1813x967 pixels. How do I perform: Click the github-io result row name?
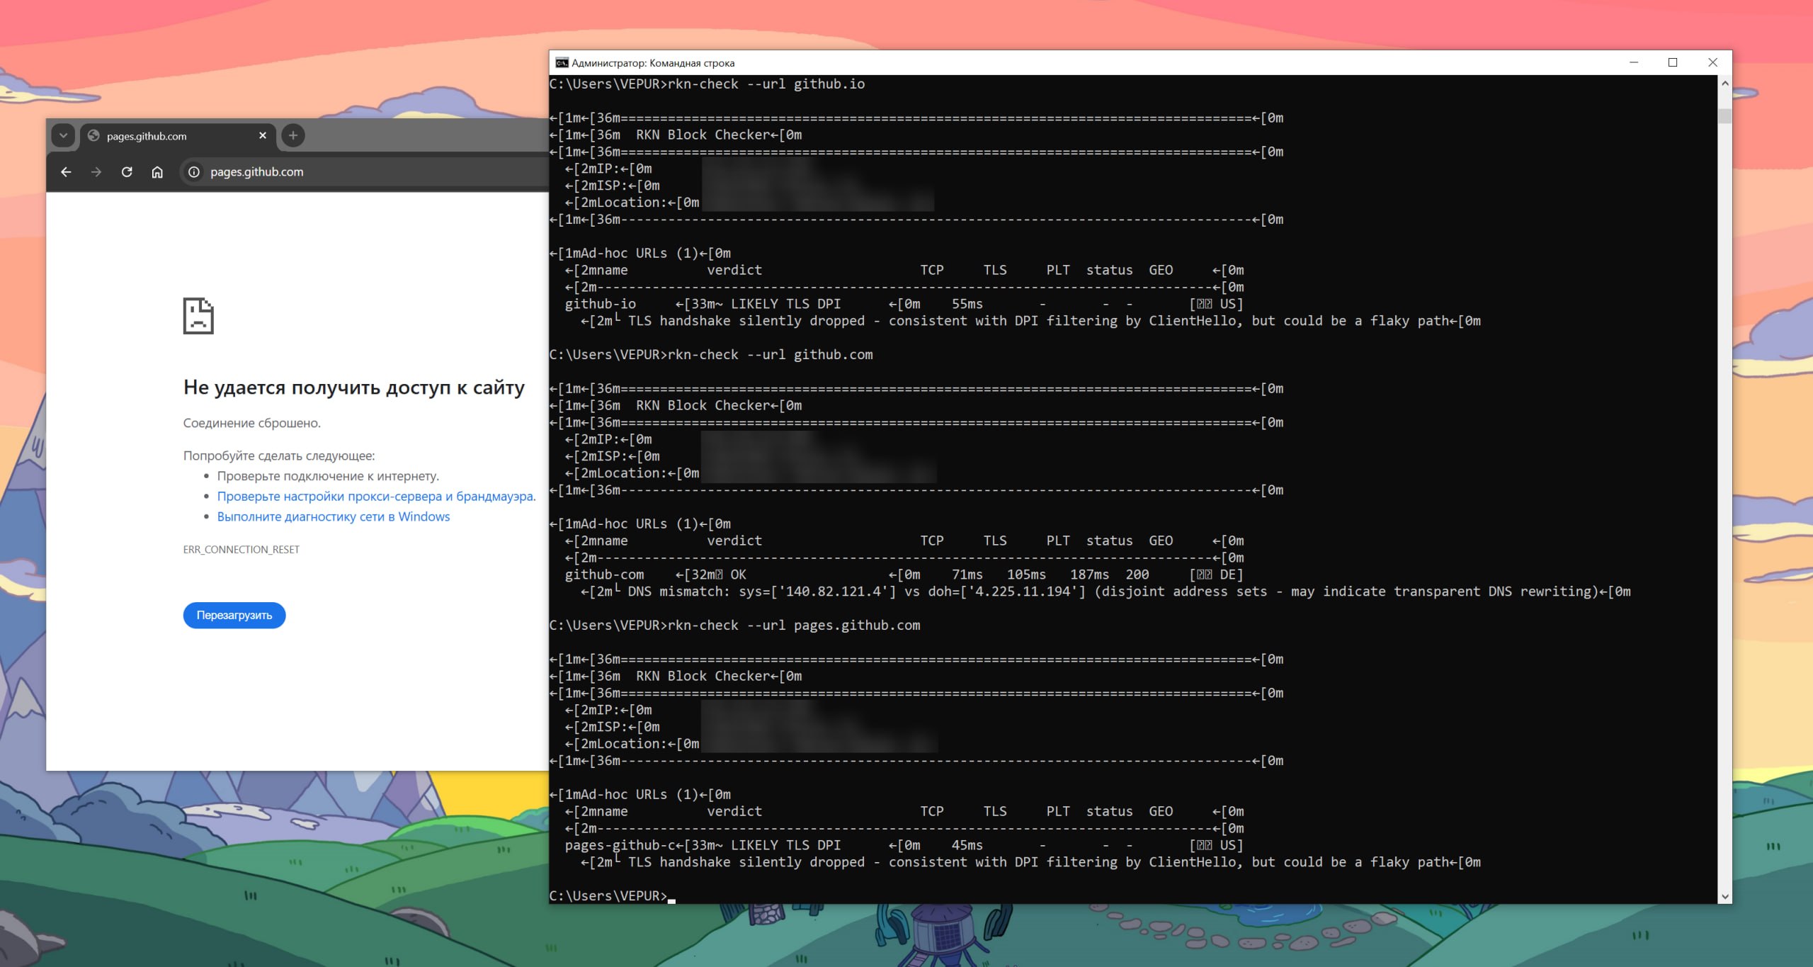point(601,304)
